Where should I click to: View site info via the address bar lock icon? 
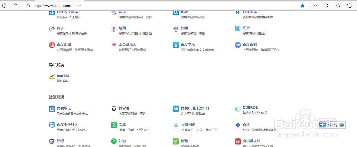point(28,6)
